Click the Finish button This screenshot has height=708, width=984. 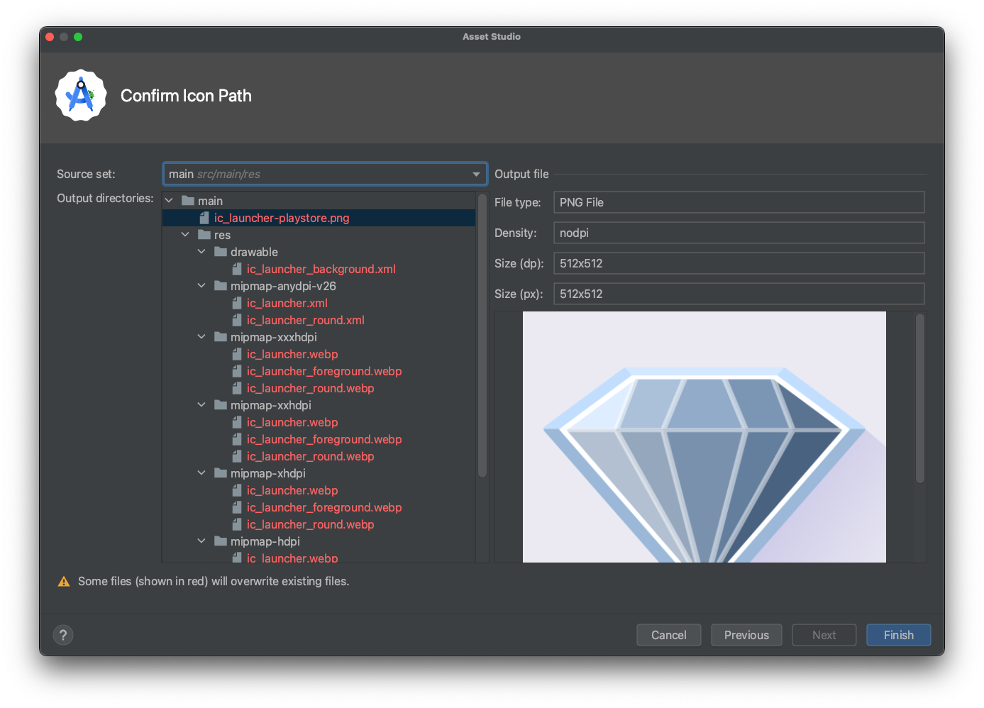click(x=899, y=635)
